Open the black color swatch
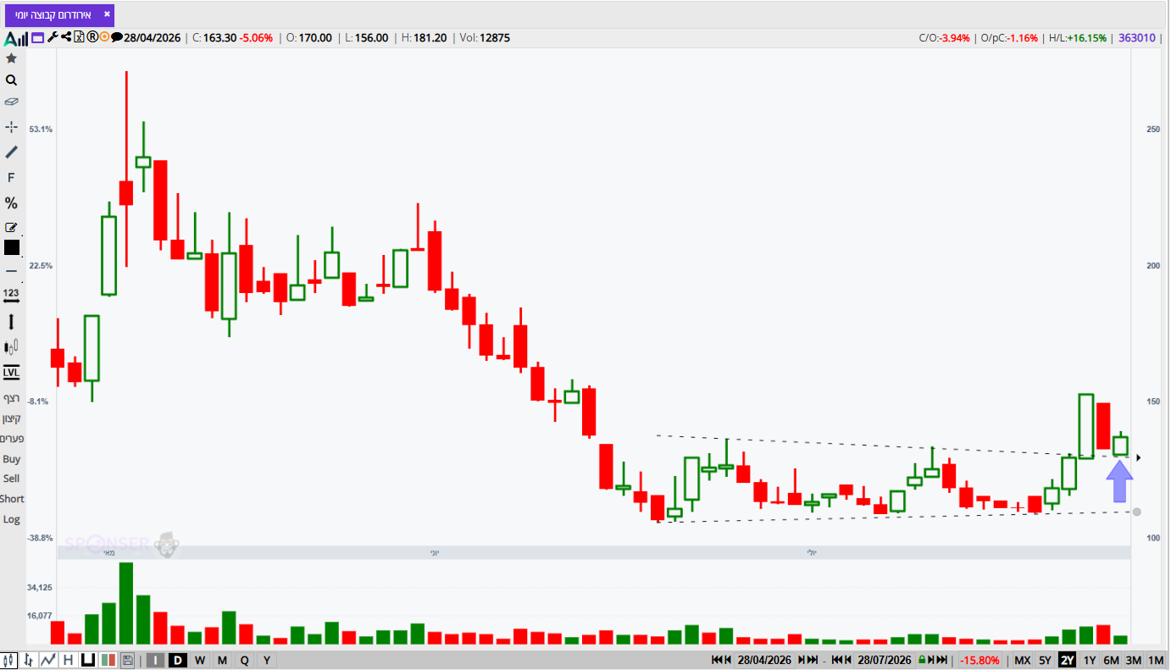 11,247
